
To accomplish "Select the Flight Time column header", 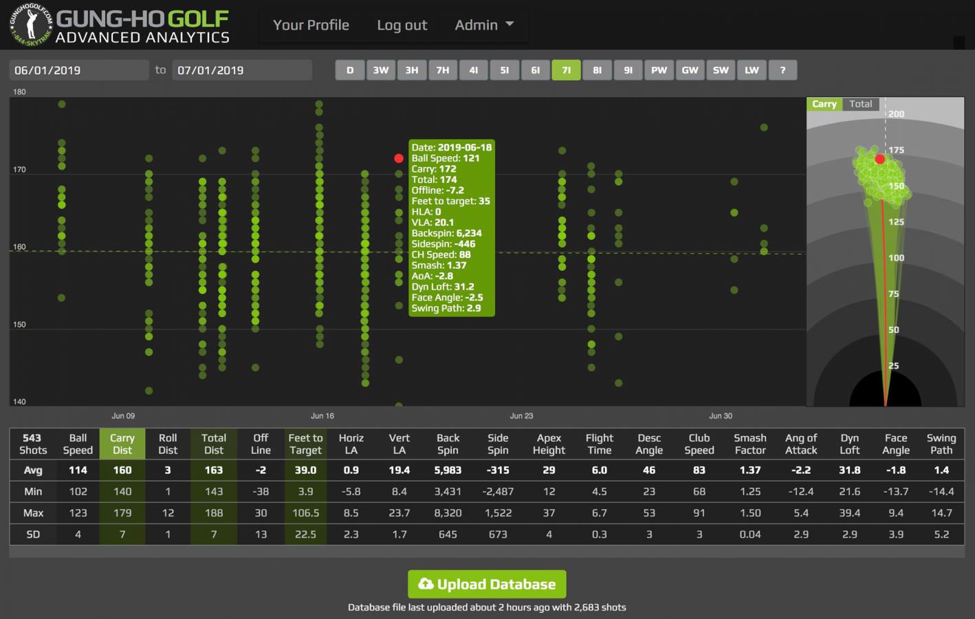I will (599, 444).
